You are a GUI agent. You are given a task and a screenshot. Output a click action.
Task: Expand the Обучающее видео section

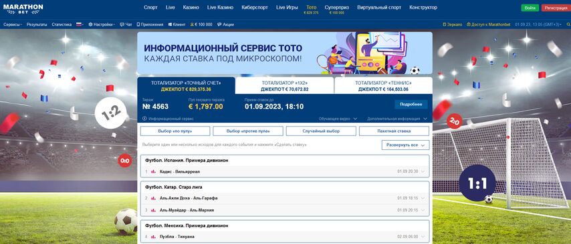(338, 119)
